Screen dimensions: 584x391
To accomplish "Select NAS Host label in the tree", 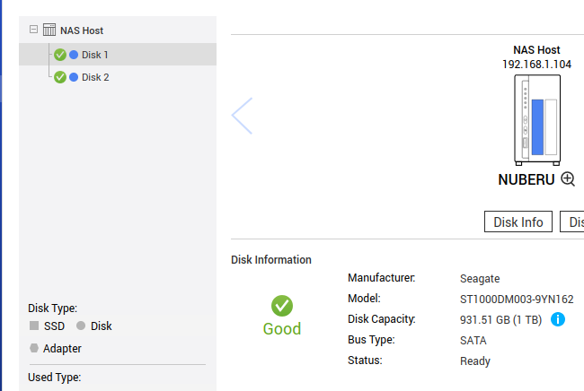I will [x=82, y=30].
